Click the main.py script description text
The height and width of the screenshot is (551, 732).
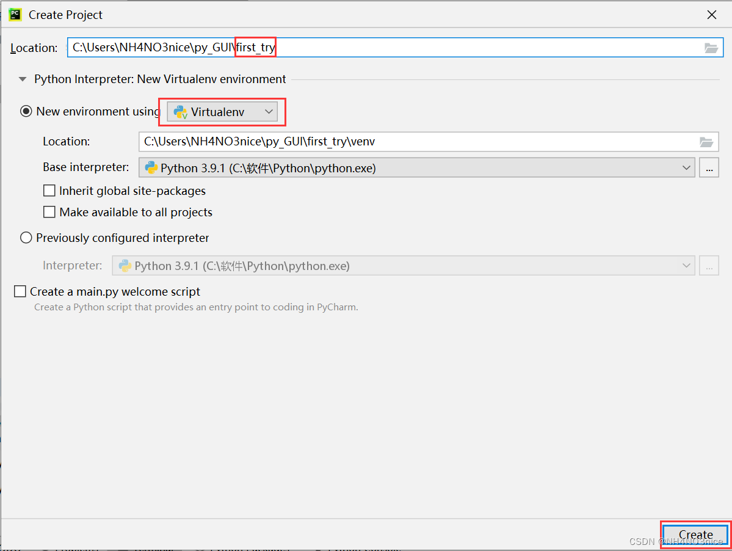(196, 307)
